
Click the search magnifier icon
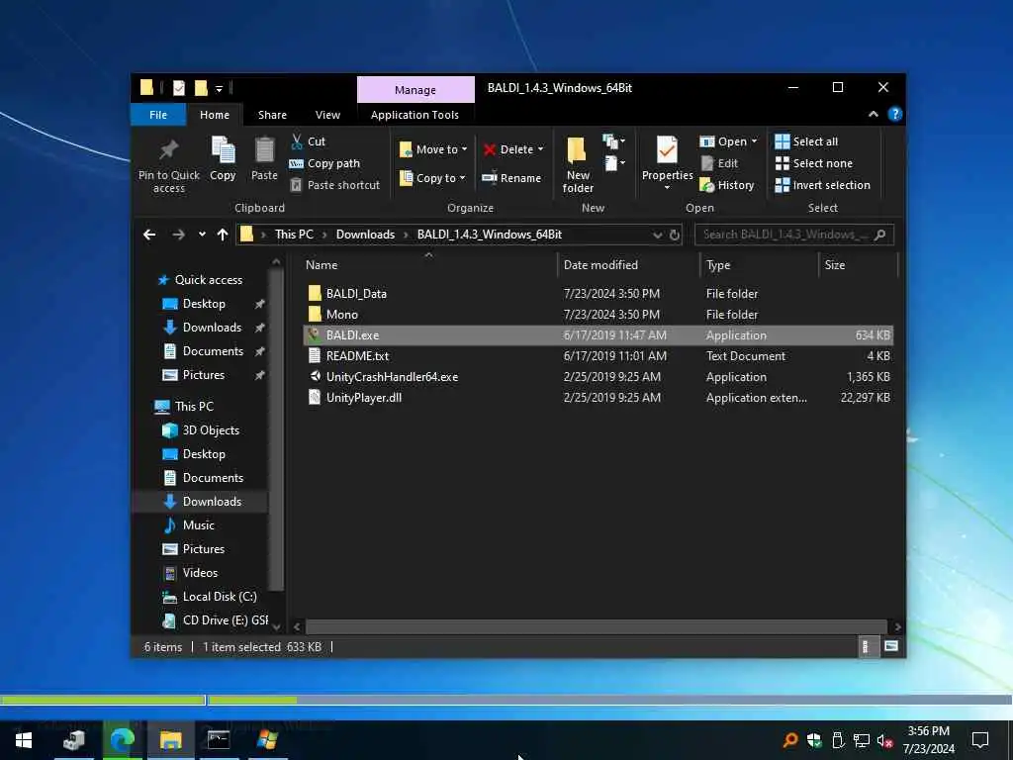(879, 235)
